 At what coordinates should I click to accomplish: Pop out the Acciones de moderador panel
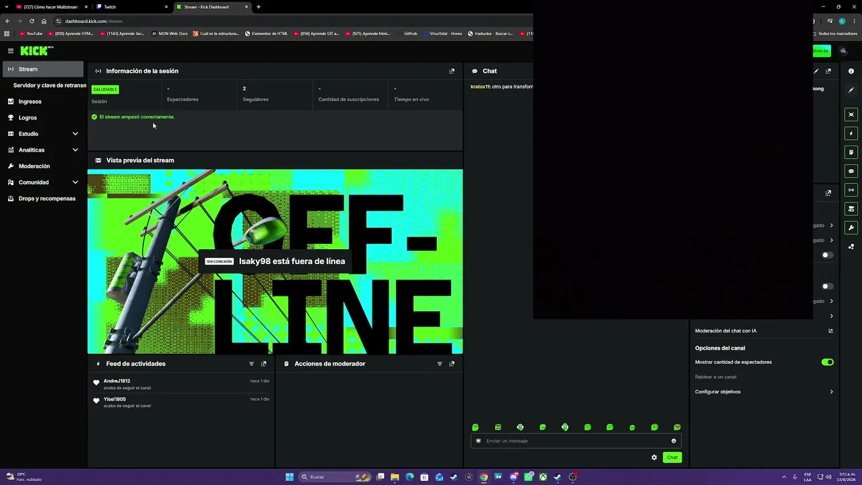coord(452,364)
